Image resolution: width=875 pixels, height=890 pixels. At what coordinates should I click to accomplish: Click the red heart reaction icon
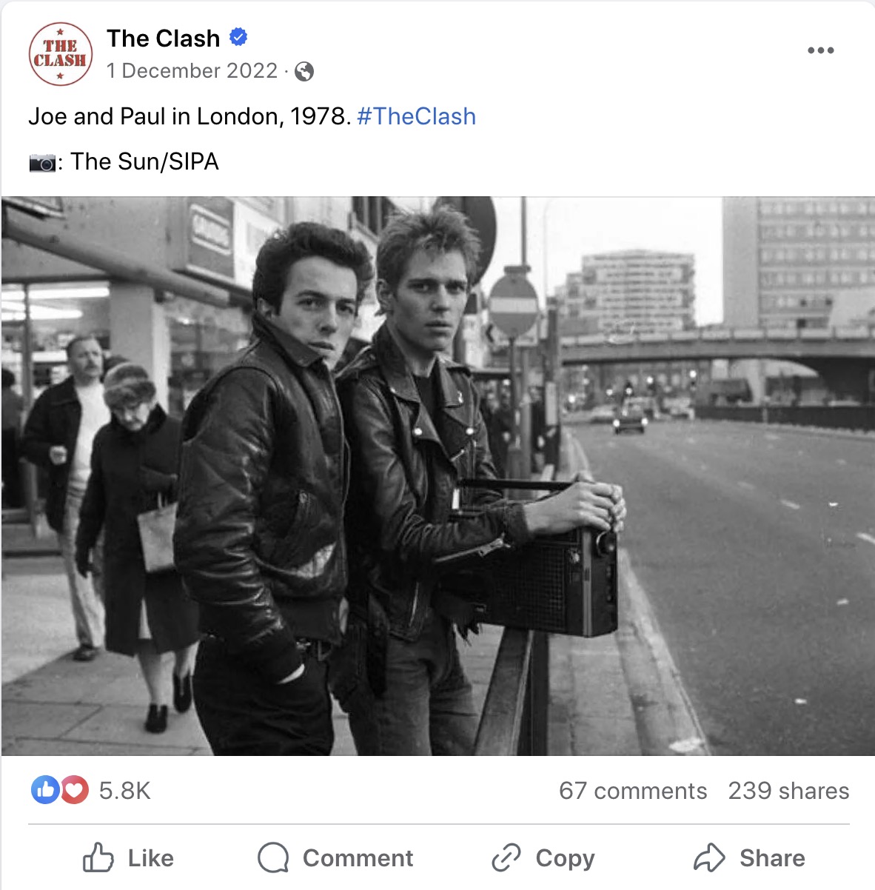74,790
